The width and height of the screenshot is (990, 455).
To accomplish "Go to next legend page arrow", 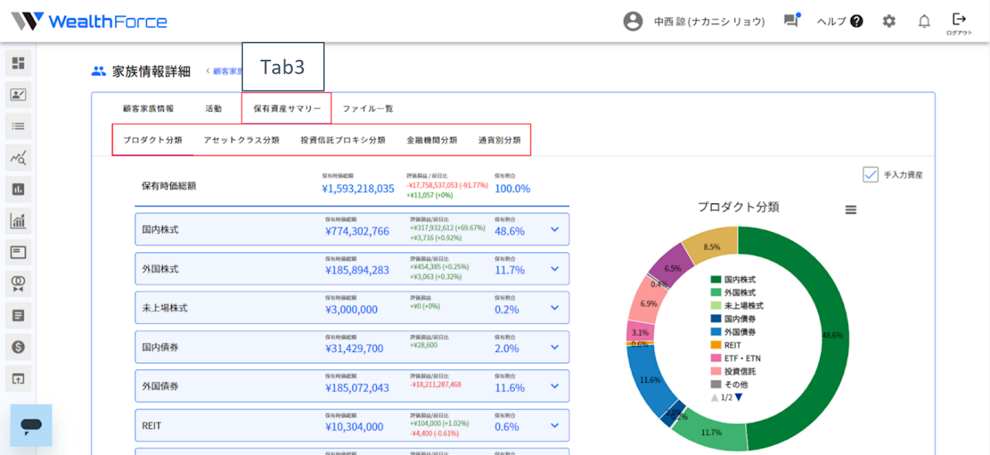I will pyautogui.click(x=739, y=398).
